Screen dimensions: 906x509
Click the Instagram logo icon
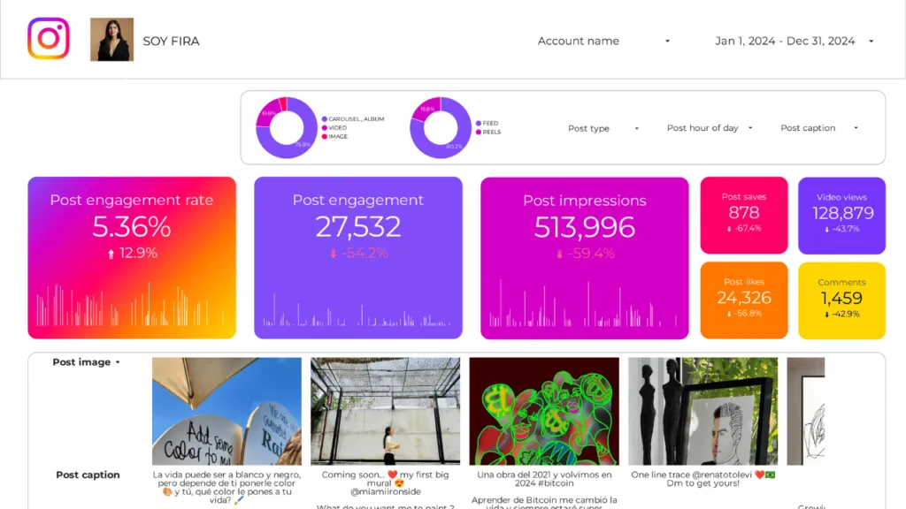point(49,39)
